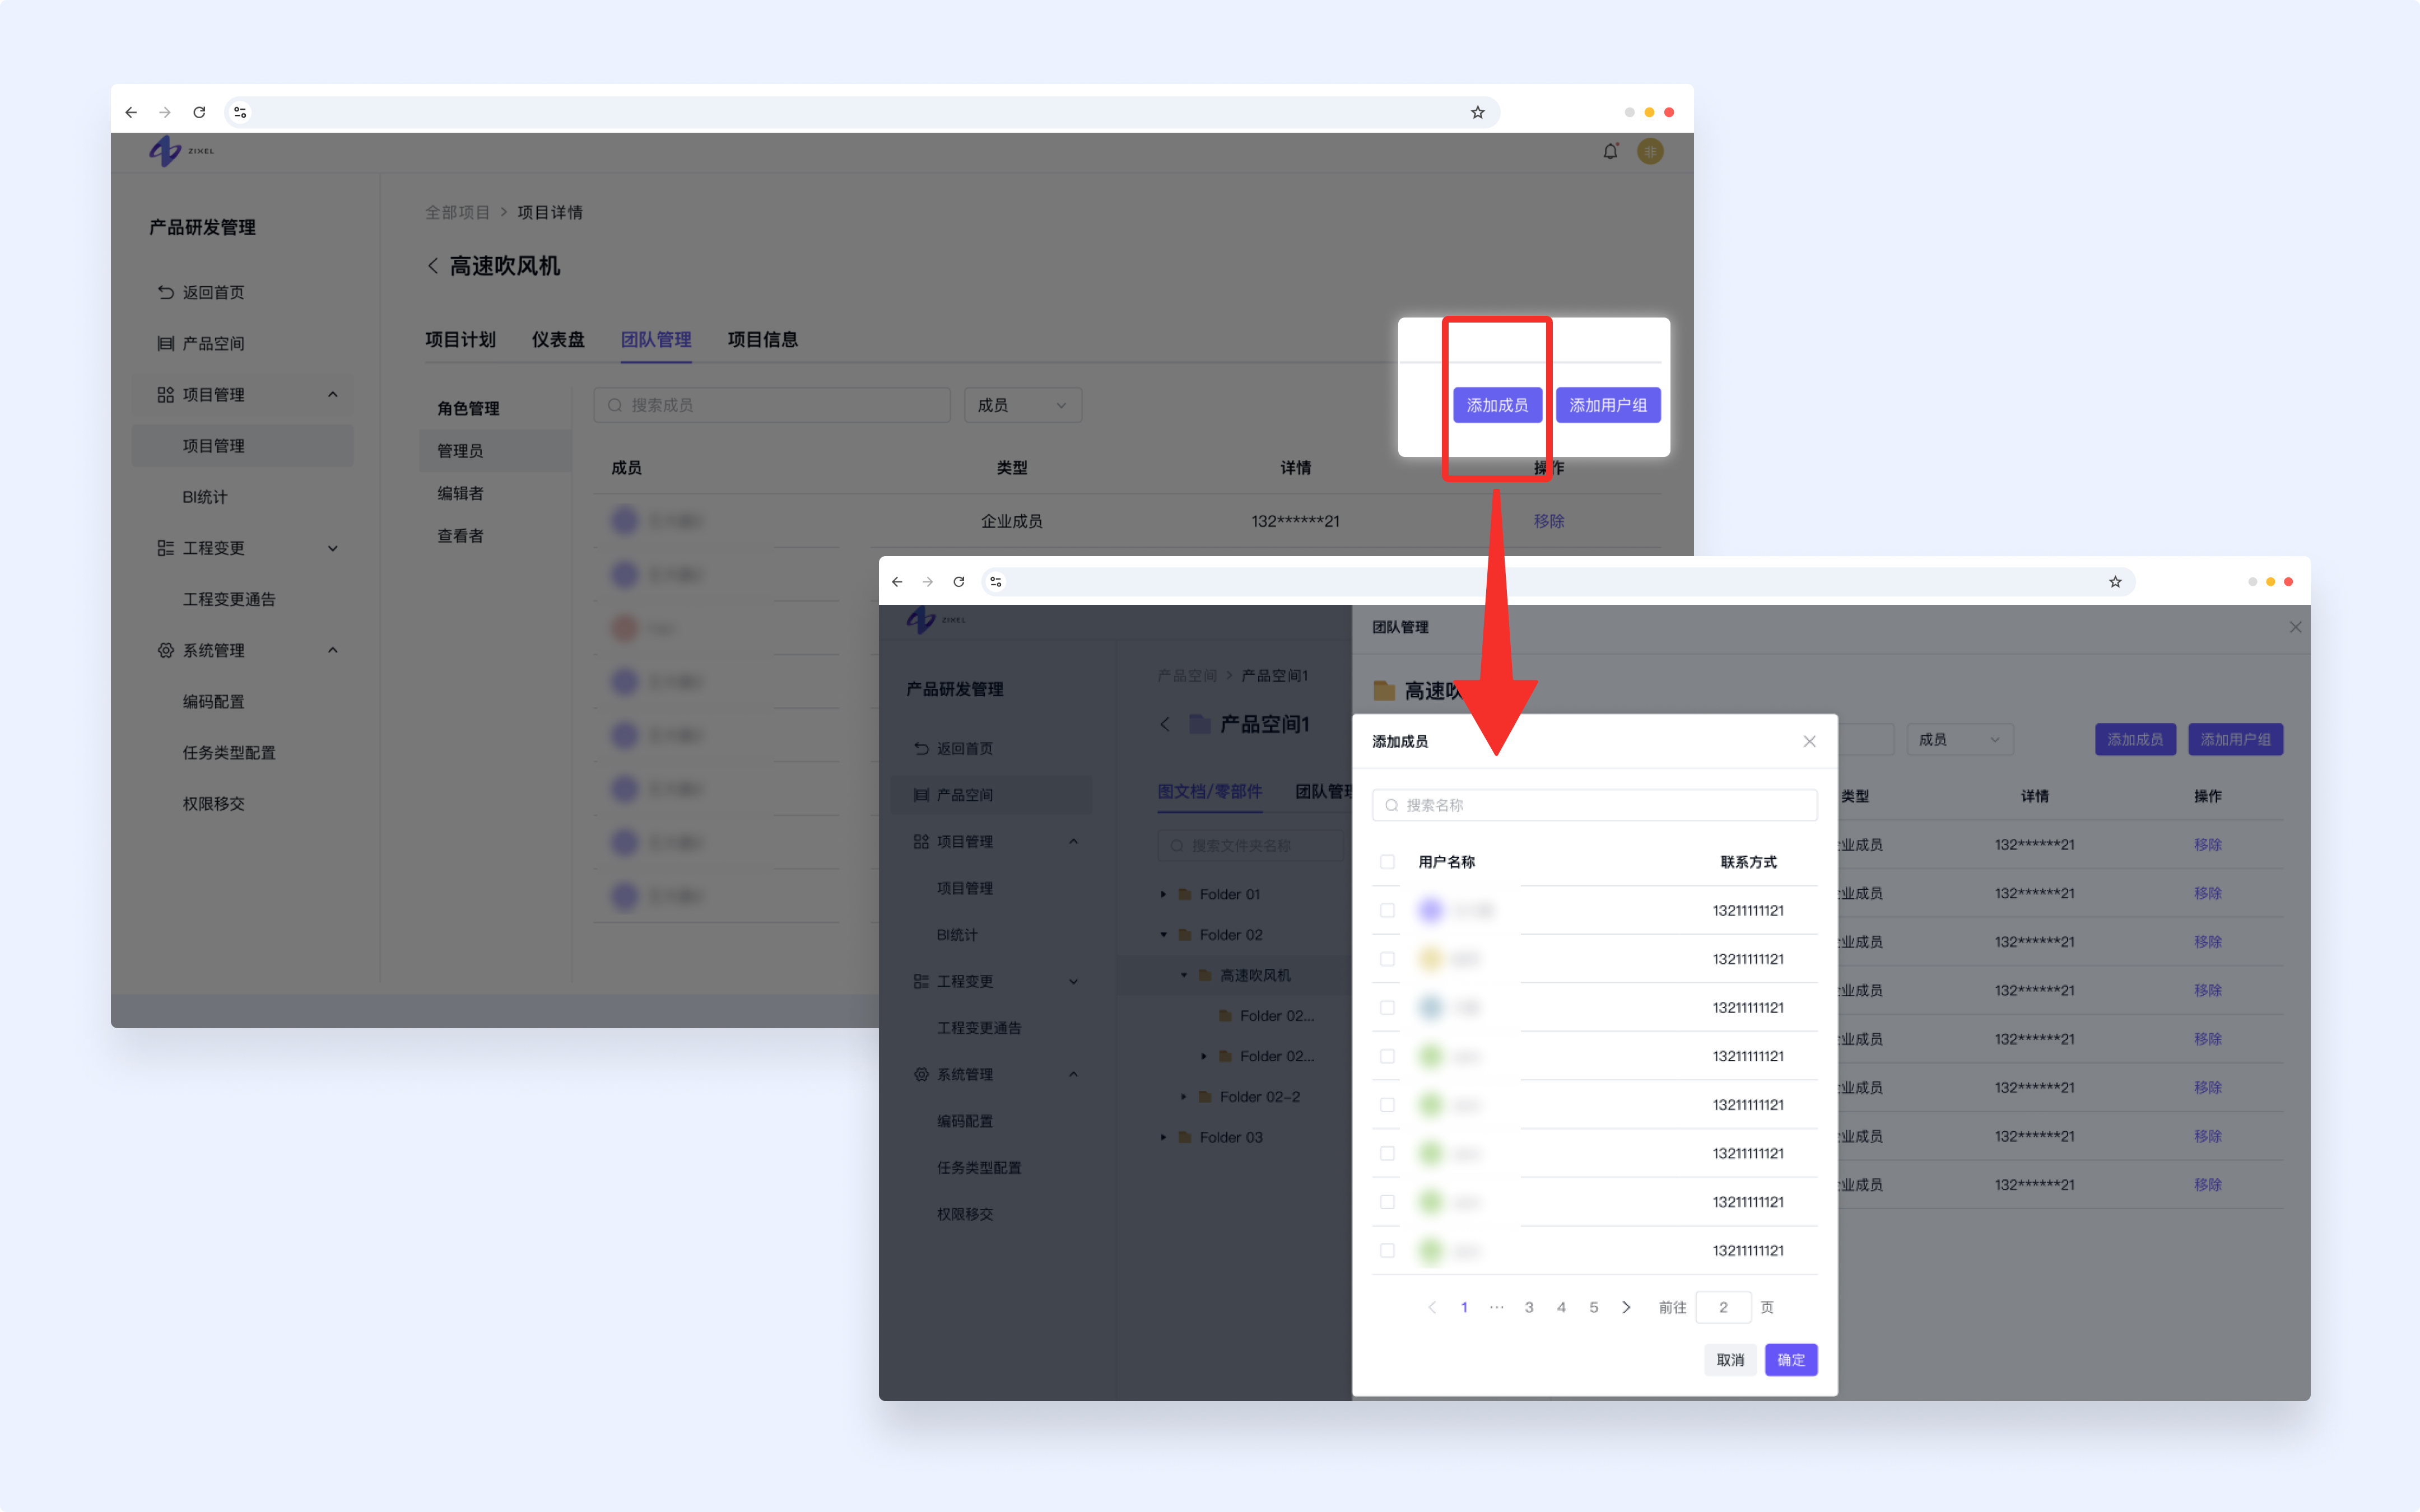Collapse the Folder 02 tree node

(1163, 935)
